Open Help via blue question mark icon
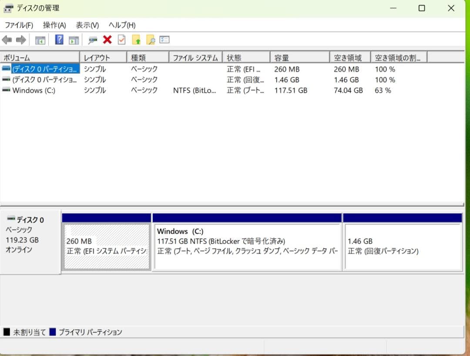Viewport: 470px width, 356px height. (x=59, y=40)
